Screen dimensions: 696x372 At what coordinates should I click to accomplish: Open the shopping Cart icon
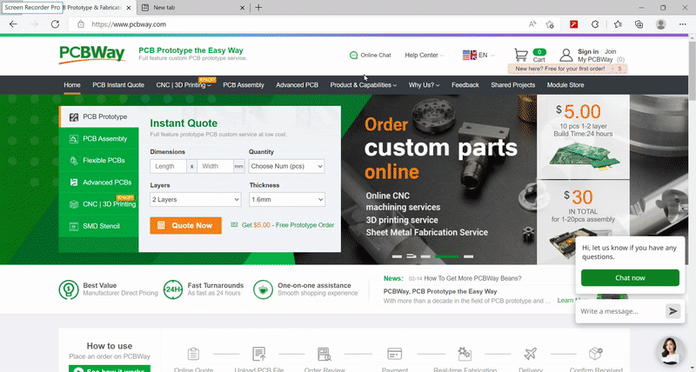tap(521, 55)
